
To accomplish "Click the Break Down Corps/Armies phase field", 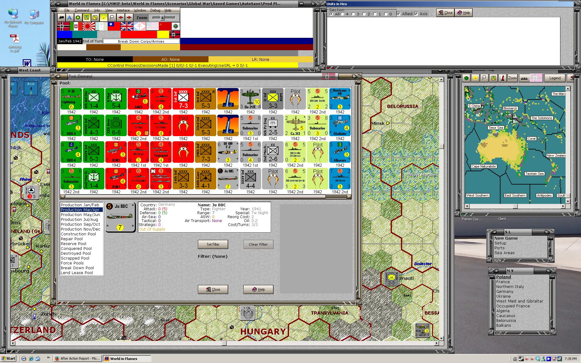I will coord(141,41).
